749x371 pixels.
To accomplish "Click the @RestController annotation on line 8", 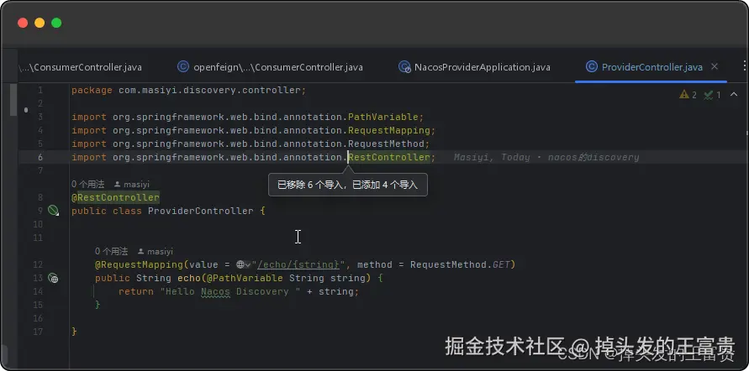I will pos(116,197).
